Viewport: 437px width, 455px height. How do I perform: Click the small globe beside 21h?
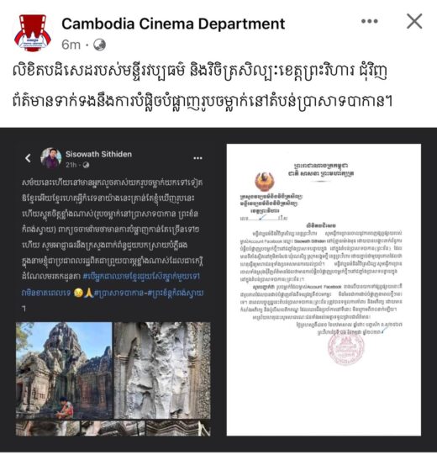click(x=86, y=165)
